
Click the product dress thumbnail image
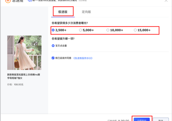tap(24, 53)
